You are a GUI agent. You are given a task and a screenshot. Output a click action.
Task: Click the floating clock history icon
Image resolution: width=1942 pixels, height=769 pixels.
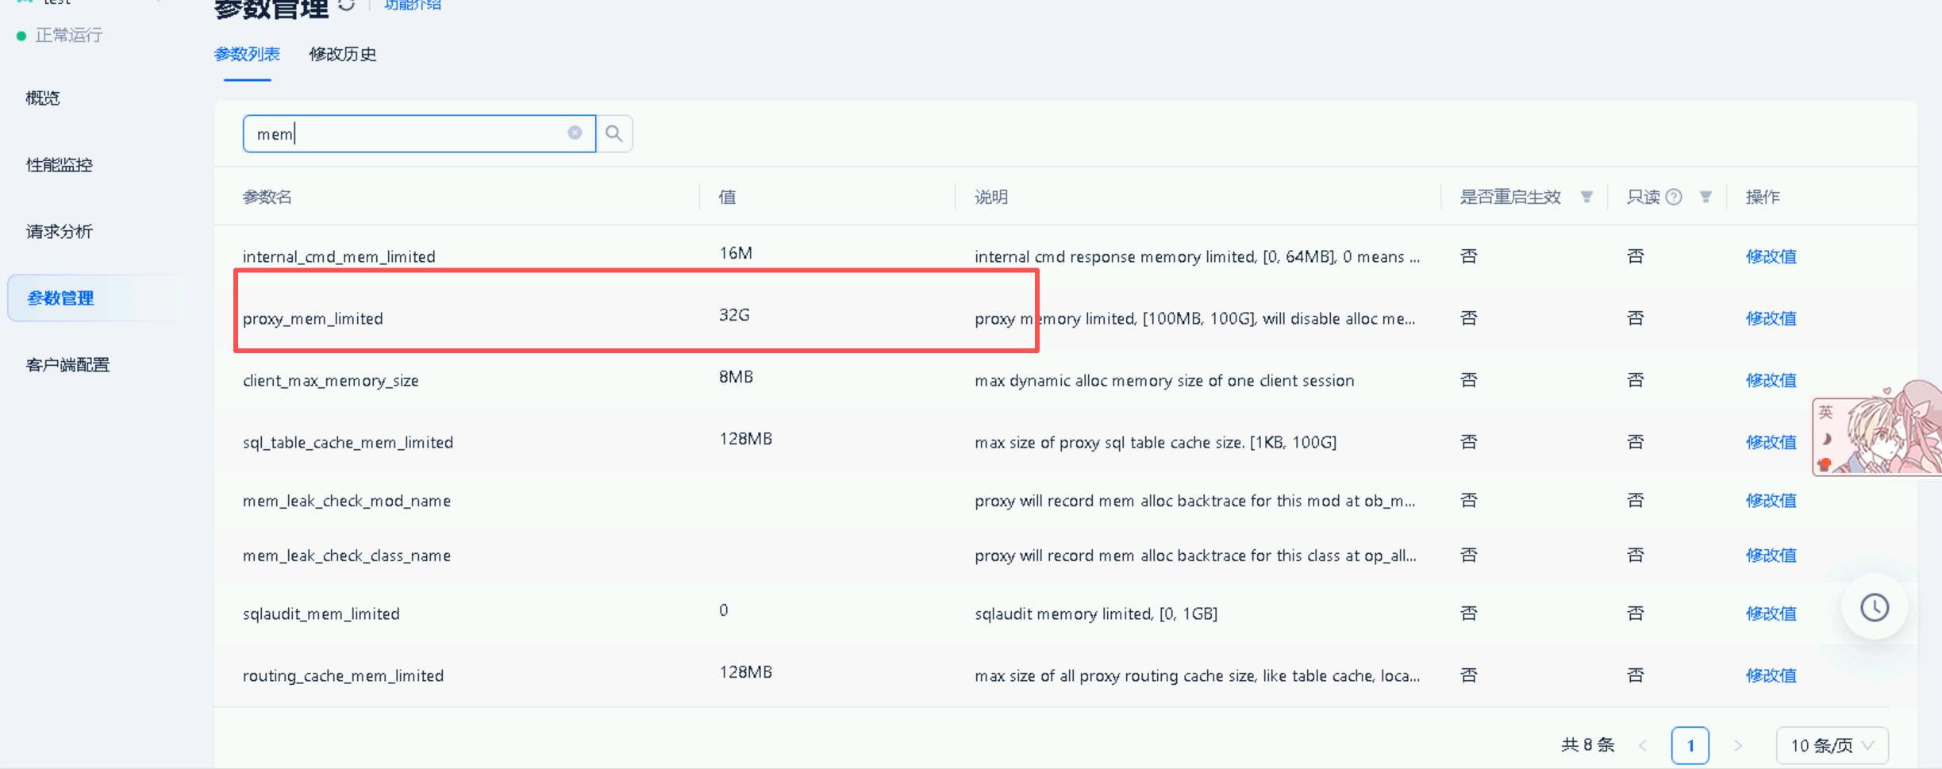pos(1875,608)
